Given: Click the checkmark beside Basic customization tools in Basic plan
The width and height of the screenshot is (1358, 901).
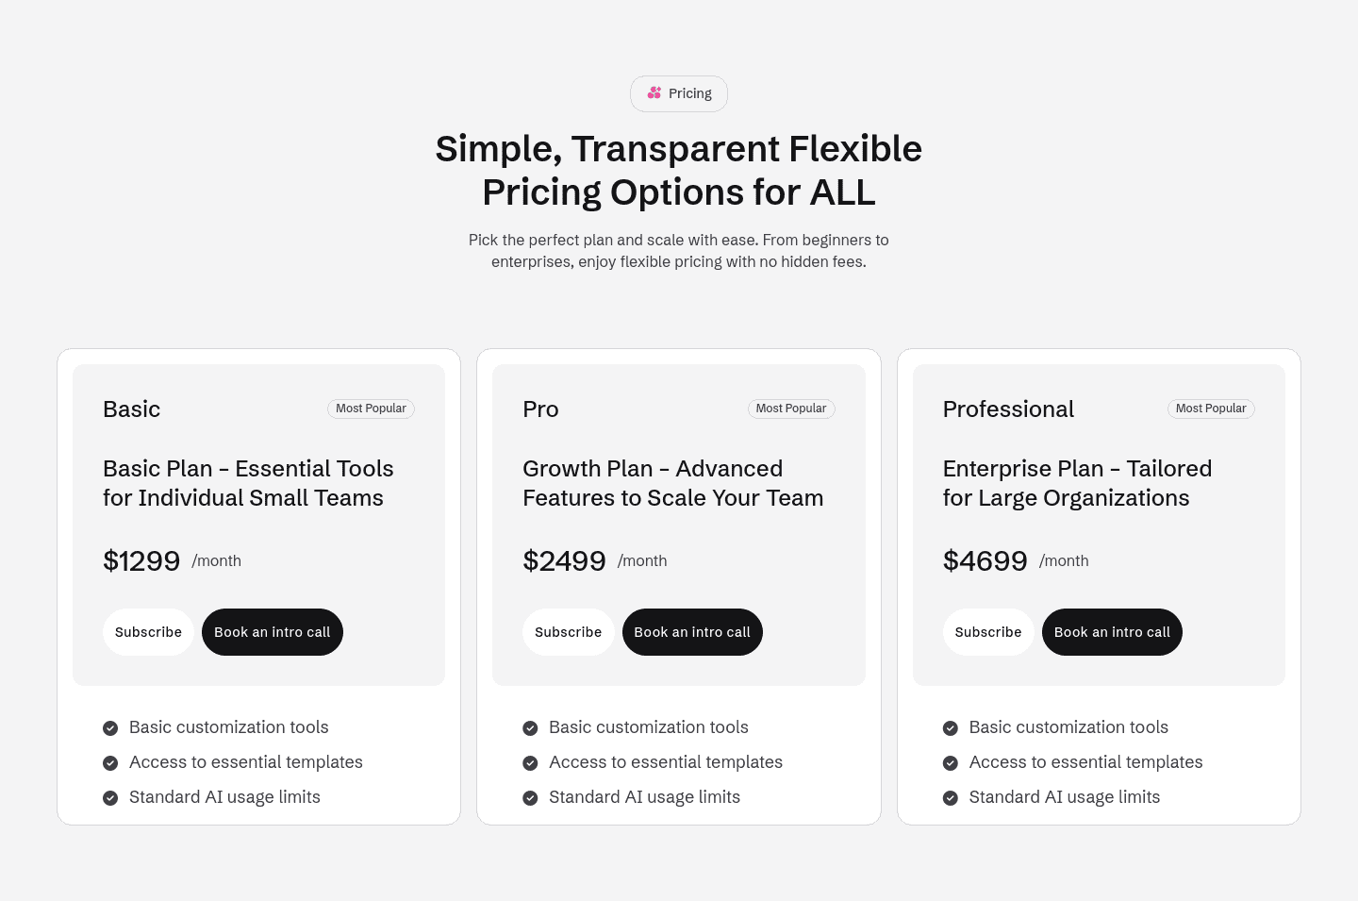Looking at the screenshot, I should click(110, 727).
